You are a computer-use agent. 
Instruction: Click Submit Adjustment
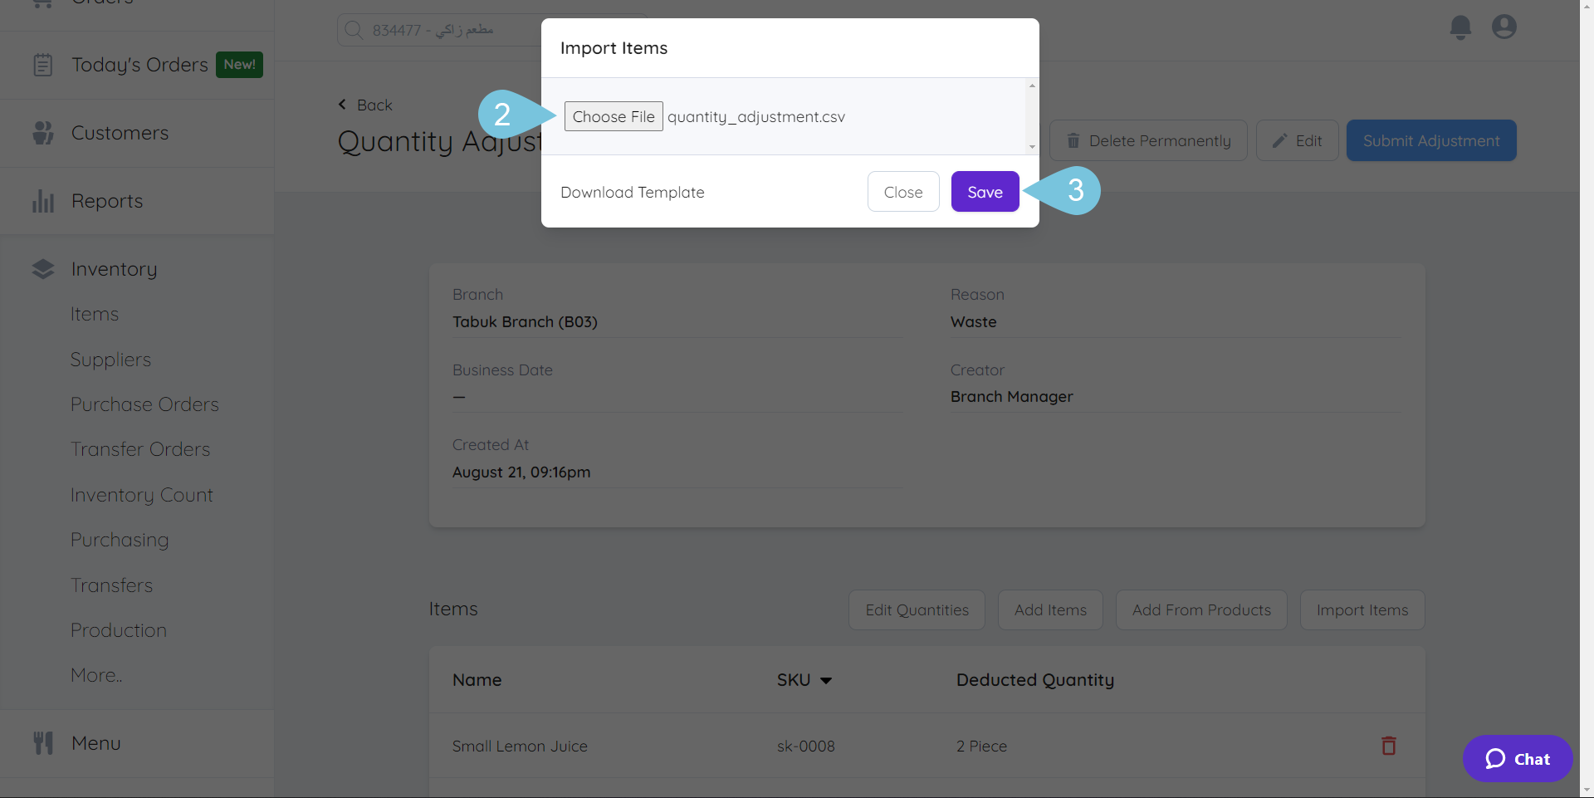tap(1430, 140)
